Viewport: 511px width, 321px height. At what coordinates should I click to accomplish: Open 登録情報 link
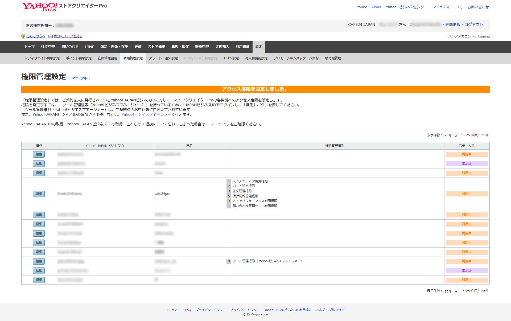tap(452, 24)
